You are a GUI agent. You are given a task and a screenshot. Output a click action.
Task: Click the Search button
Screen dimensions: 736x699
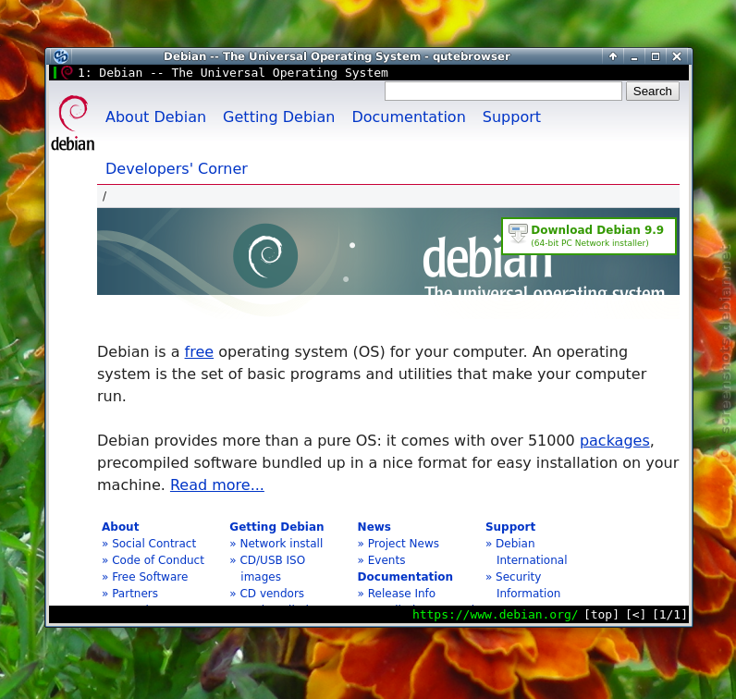point(653,91)
